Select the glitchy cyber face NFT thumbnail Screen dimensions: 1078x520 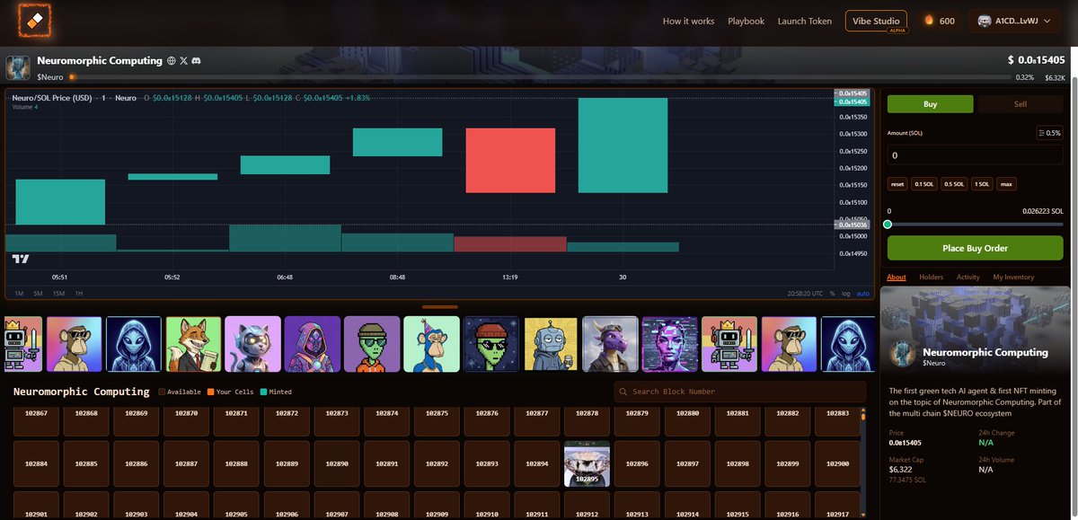[670, 344]
